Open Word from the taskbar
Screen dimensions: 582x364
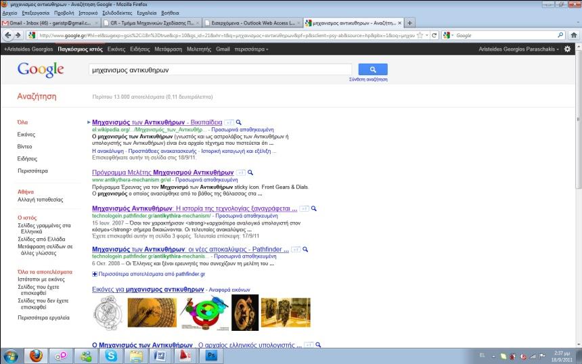tap(160, 356)
